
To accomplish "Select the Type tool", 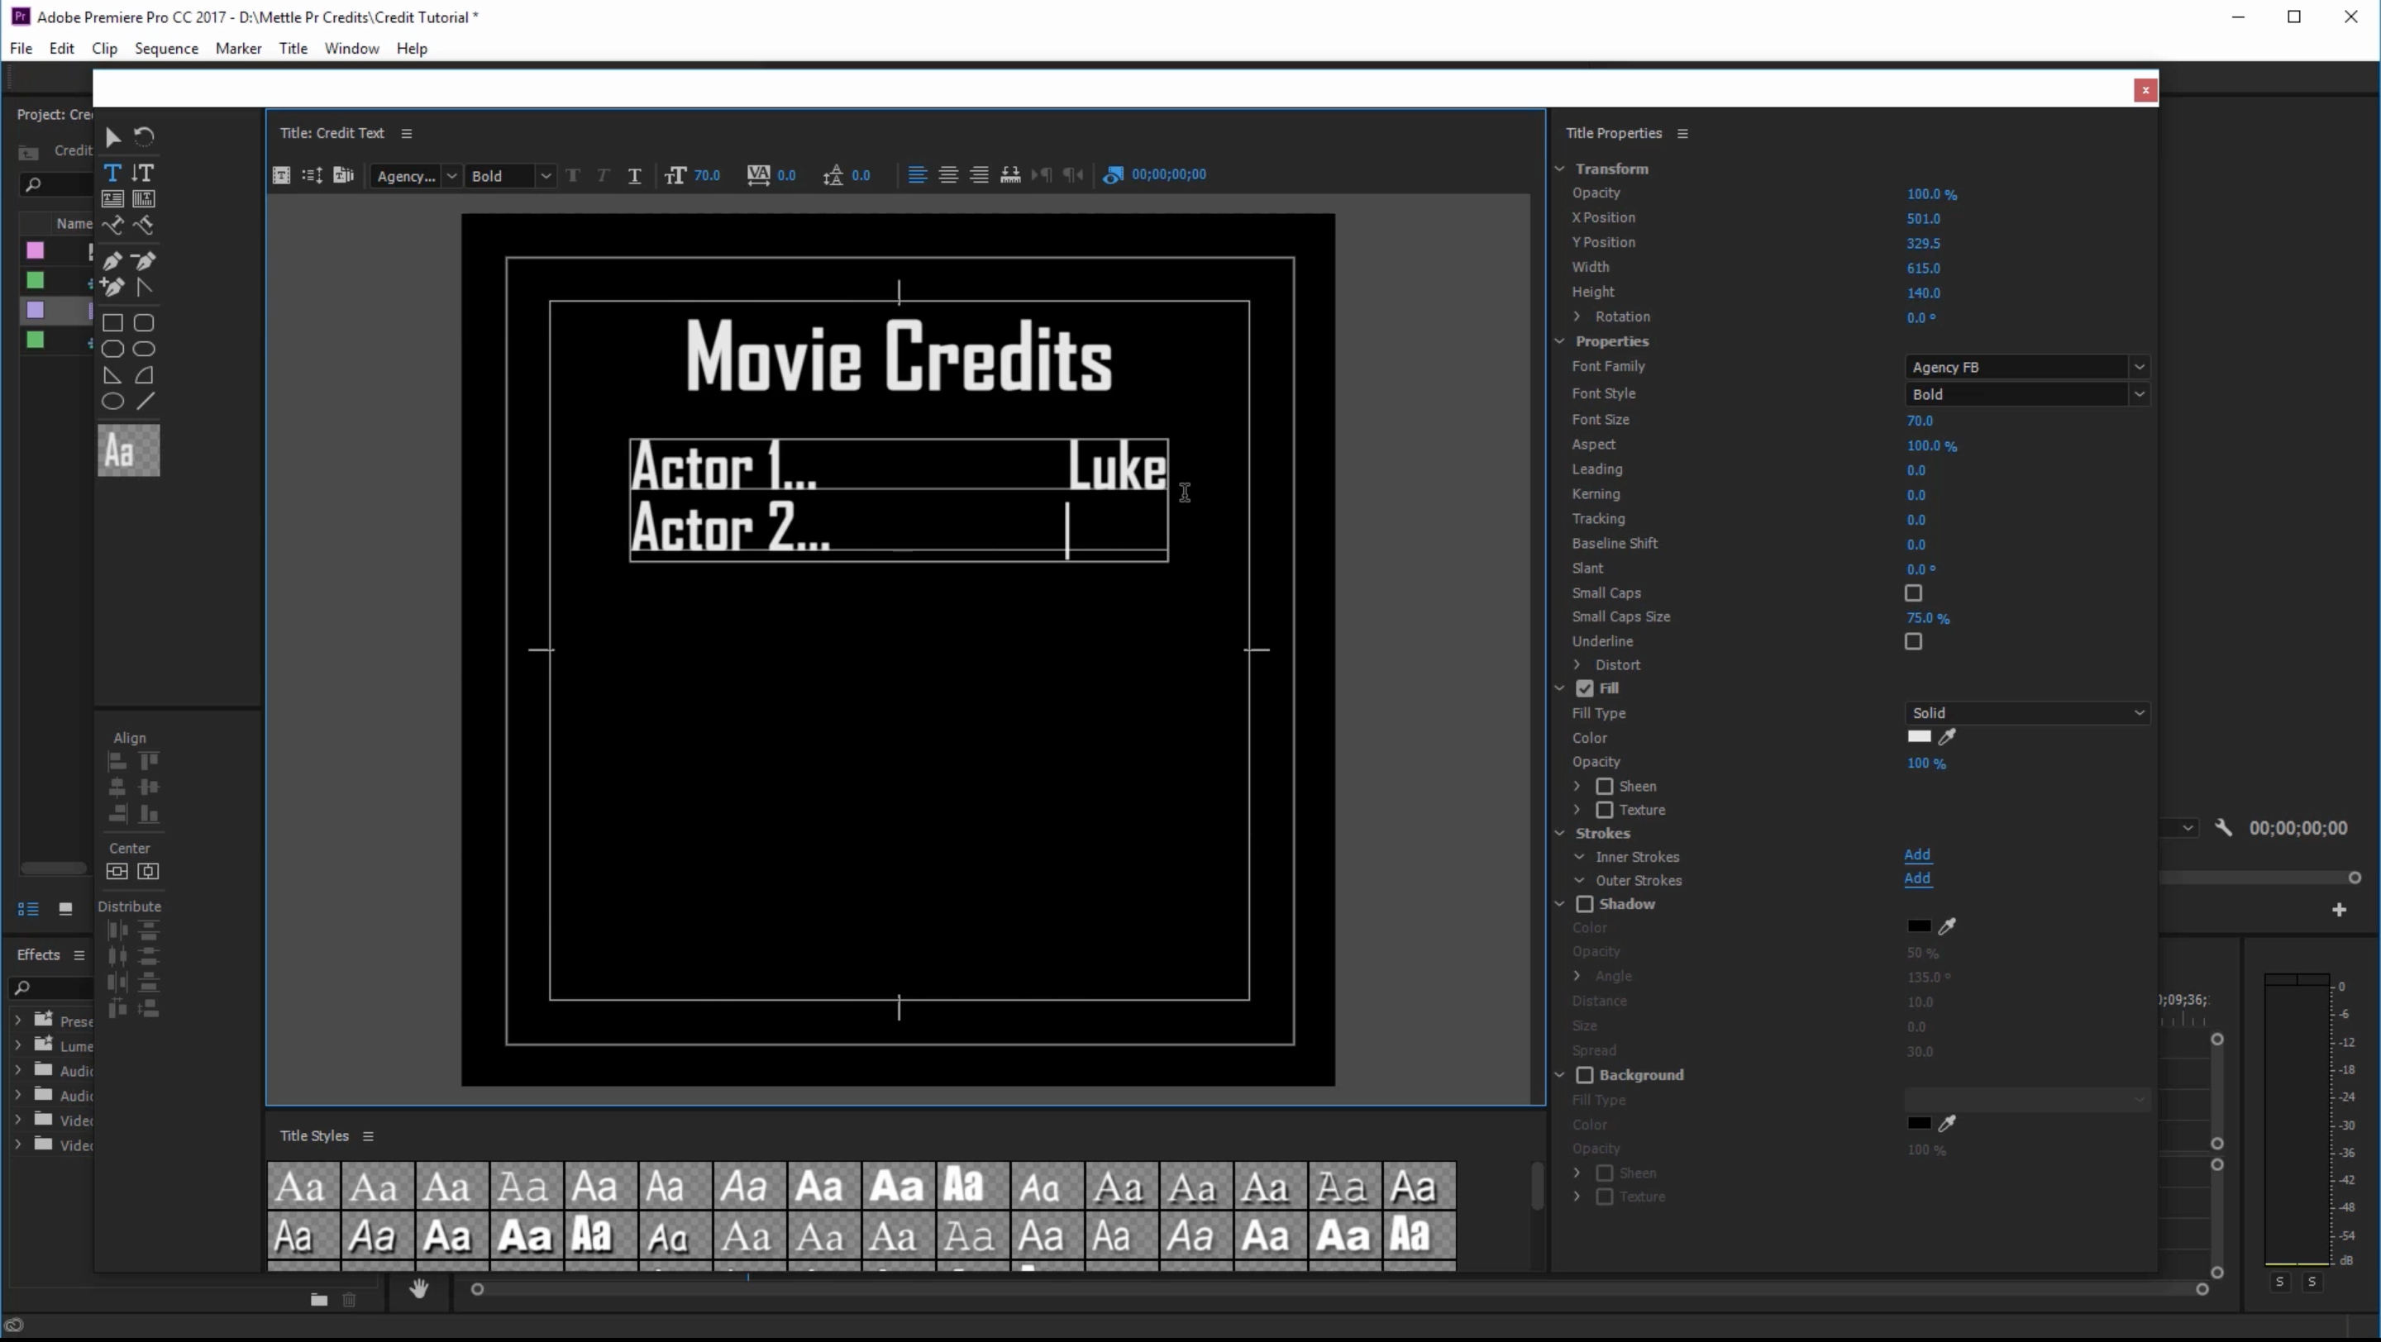I will (112, 173).
